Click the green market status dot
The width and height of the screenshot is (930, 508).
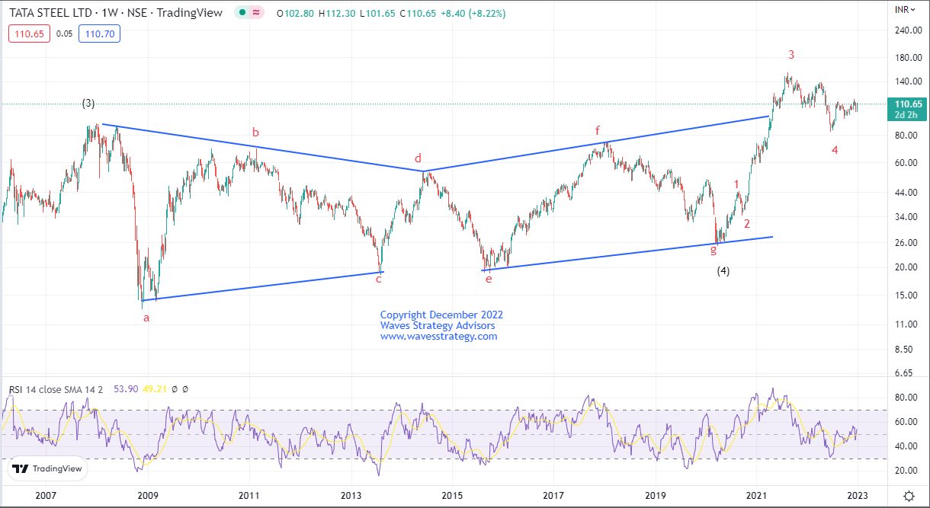tap(243, 13)
